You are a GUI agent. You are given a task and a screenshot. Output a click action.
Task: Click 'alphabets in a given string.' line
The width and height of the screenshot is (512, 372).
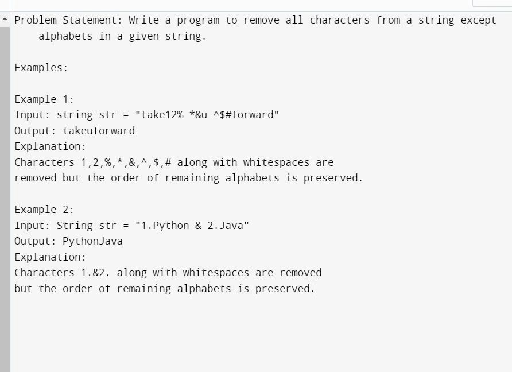(122, 36)
